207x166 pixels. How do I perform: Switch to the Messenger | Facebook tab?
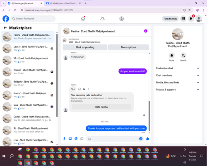[x=25, y=3]
